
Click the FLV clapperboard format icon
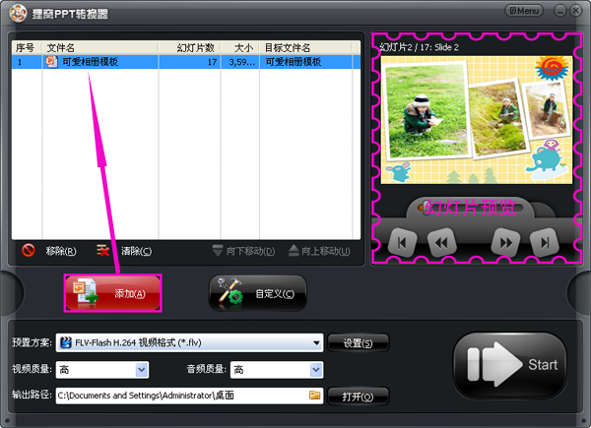click(66, 342)
